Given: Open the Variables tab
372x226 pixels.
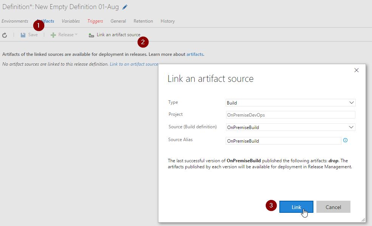Looking at the screenshot, I should click(71, 21).
